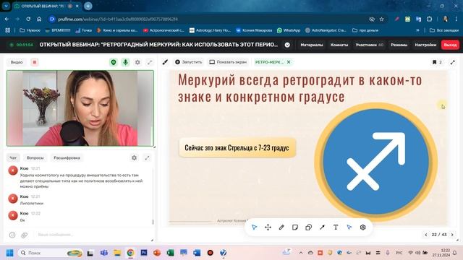Open browser extensions puzzle icon
Screen dimensions: 463x260
coord(429,19)
